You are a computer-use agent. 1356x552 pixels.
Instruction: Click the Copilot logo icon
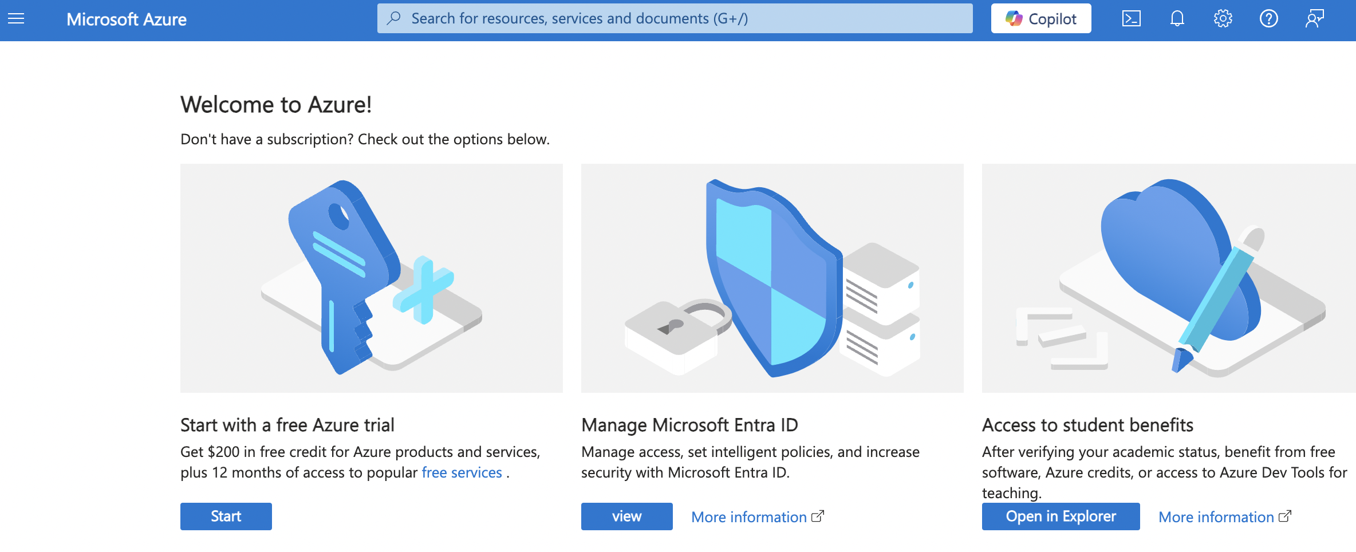1014,18
